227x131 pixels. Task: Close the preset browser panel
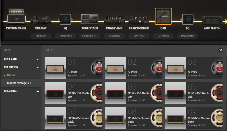[x=220, y=50]
